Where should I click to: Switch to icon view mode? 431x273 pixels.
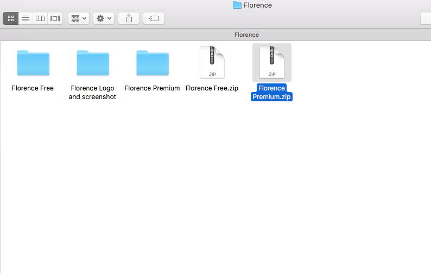click(11, 18)
